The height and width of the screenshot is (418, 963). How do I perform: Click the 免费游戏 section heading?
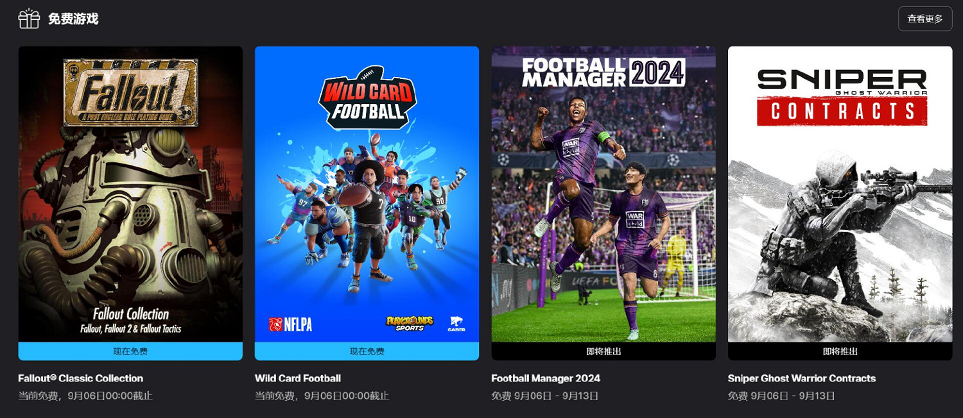click(x=73, y=19)
